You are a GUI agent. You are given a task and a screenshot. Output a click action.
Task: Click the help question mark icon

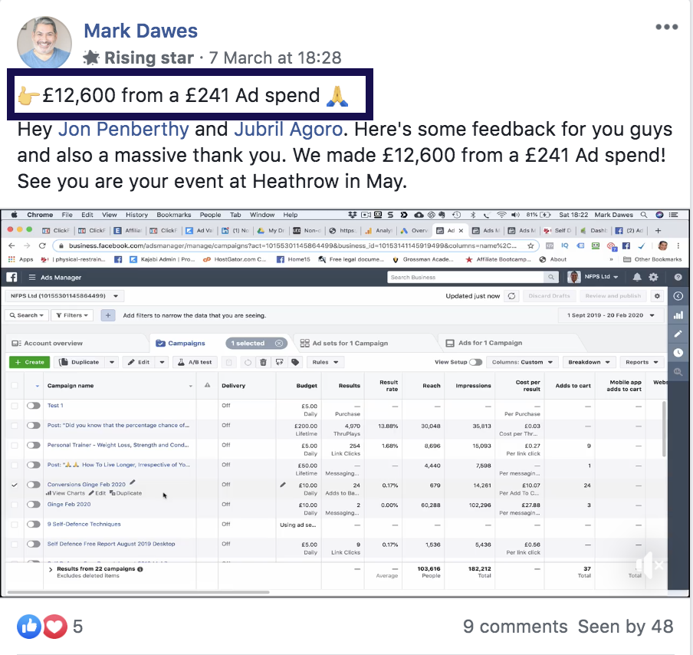pos(678,278)
